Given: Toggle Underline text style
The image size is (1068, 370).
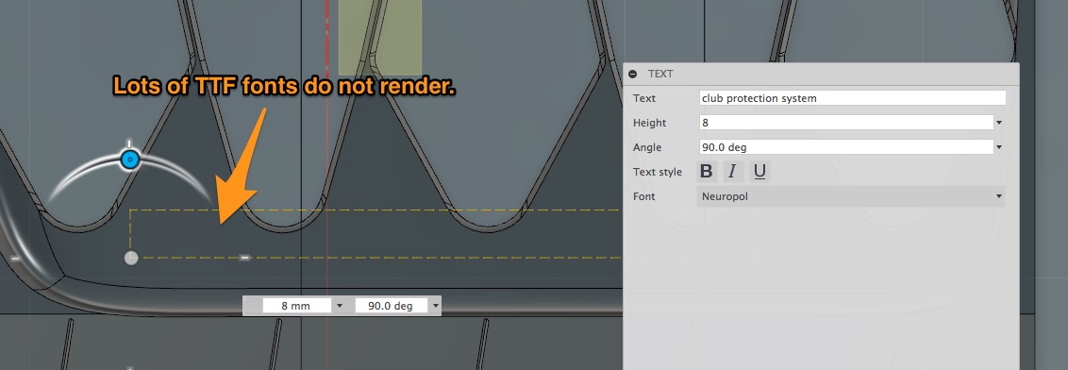Looking at the screenshot, I should [759, 172].
